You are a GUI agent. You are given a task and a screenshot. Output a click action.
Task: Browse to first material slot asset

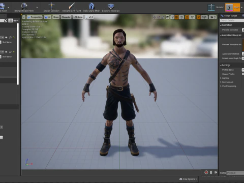[x=10, y=37]
